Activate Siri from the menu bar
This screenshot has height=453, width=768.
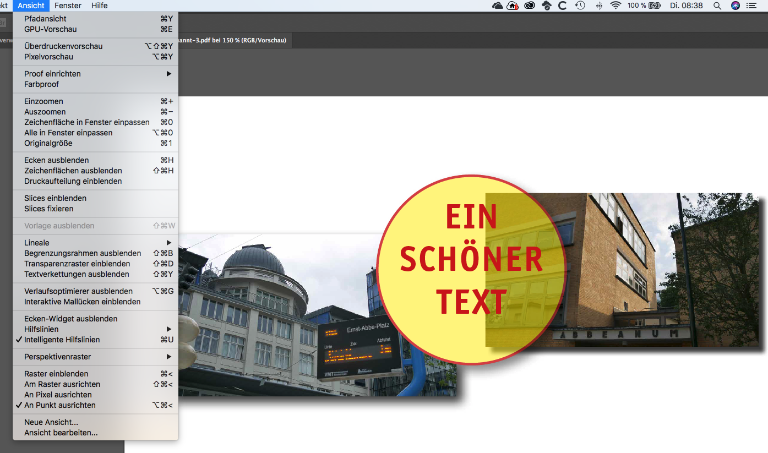coord(735,6)
